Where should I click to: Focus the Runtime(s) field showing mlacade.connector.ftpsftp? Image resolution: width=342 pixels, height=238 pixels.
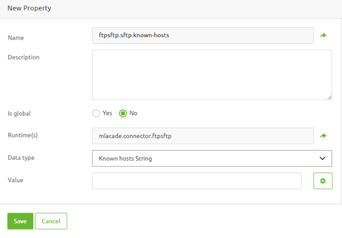tap(202, 136)
